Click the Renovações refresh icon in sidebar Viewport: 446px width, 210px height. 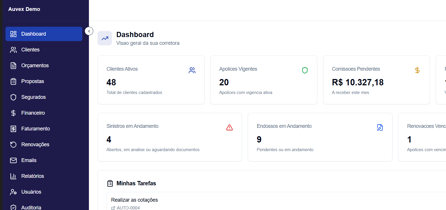coord(13,145)
